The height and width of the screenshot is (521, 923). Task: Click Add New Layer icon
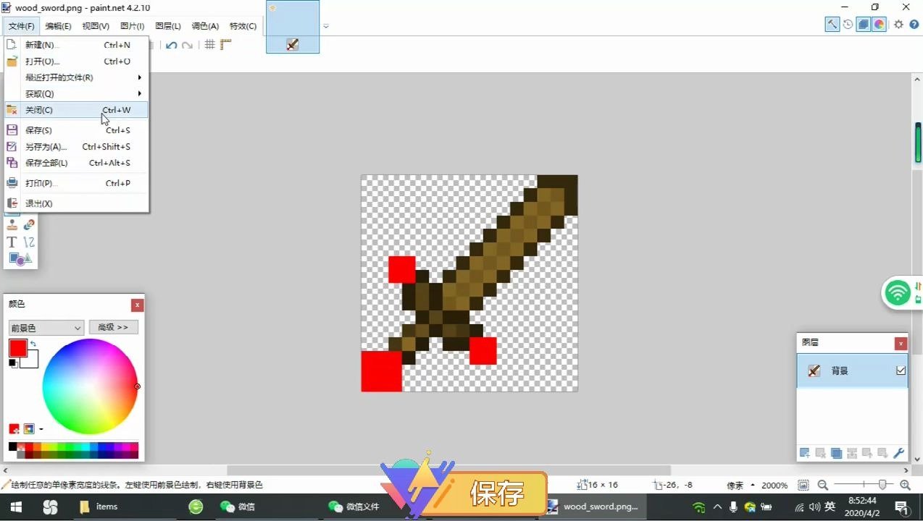[804, 454]
